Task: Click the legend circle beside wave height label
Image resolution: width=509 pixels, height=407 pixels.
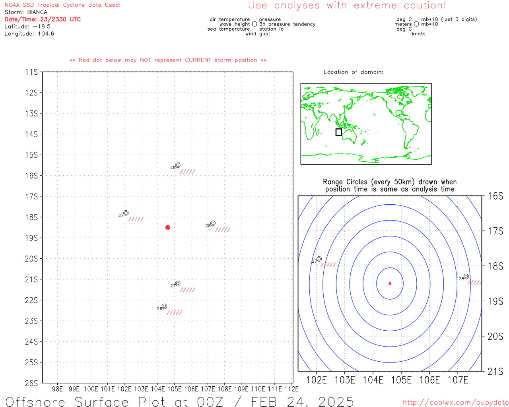Action: tap(254, 24)
